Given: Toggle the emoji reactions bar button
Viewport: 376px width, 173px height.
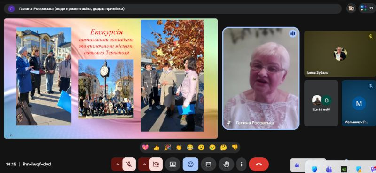Looking at the screenshot, I should 191,165.
